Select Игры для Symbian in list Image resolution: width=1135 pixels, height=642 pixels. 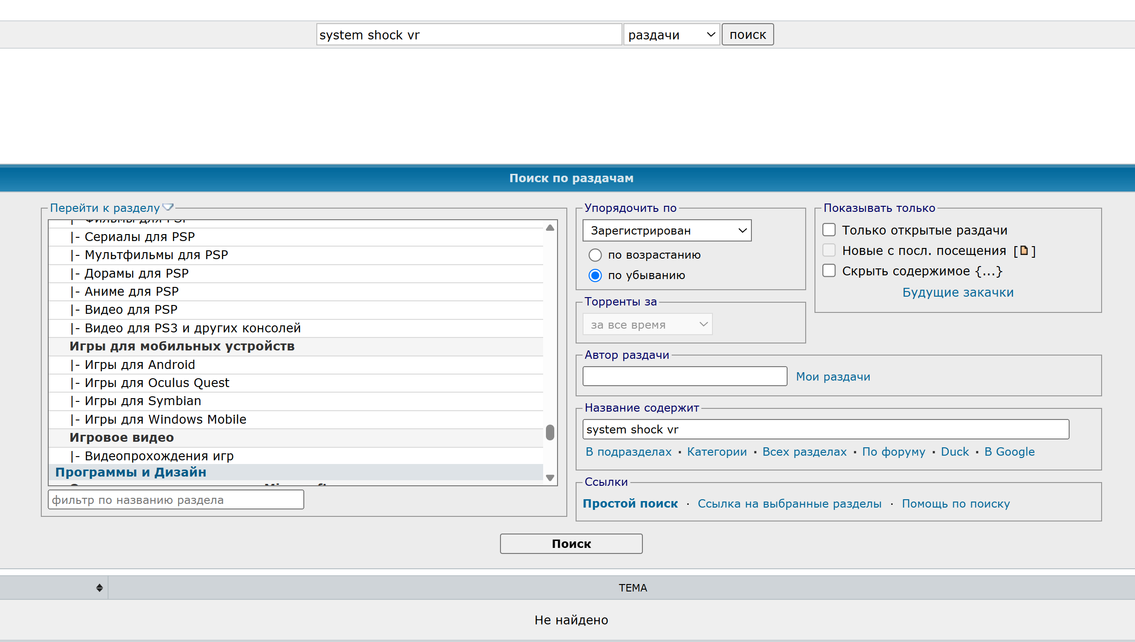click(296, 401)
